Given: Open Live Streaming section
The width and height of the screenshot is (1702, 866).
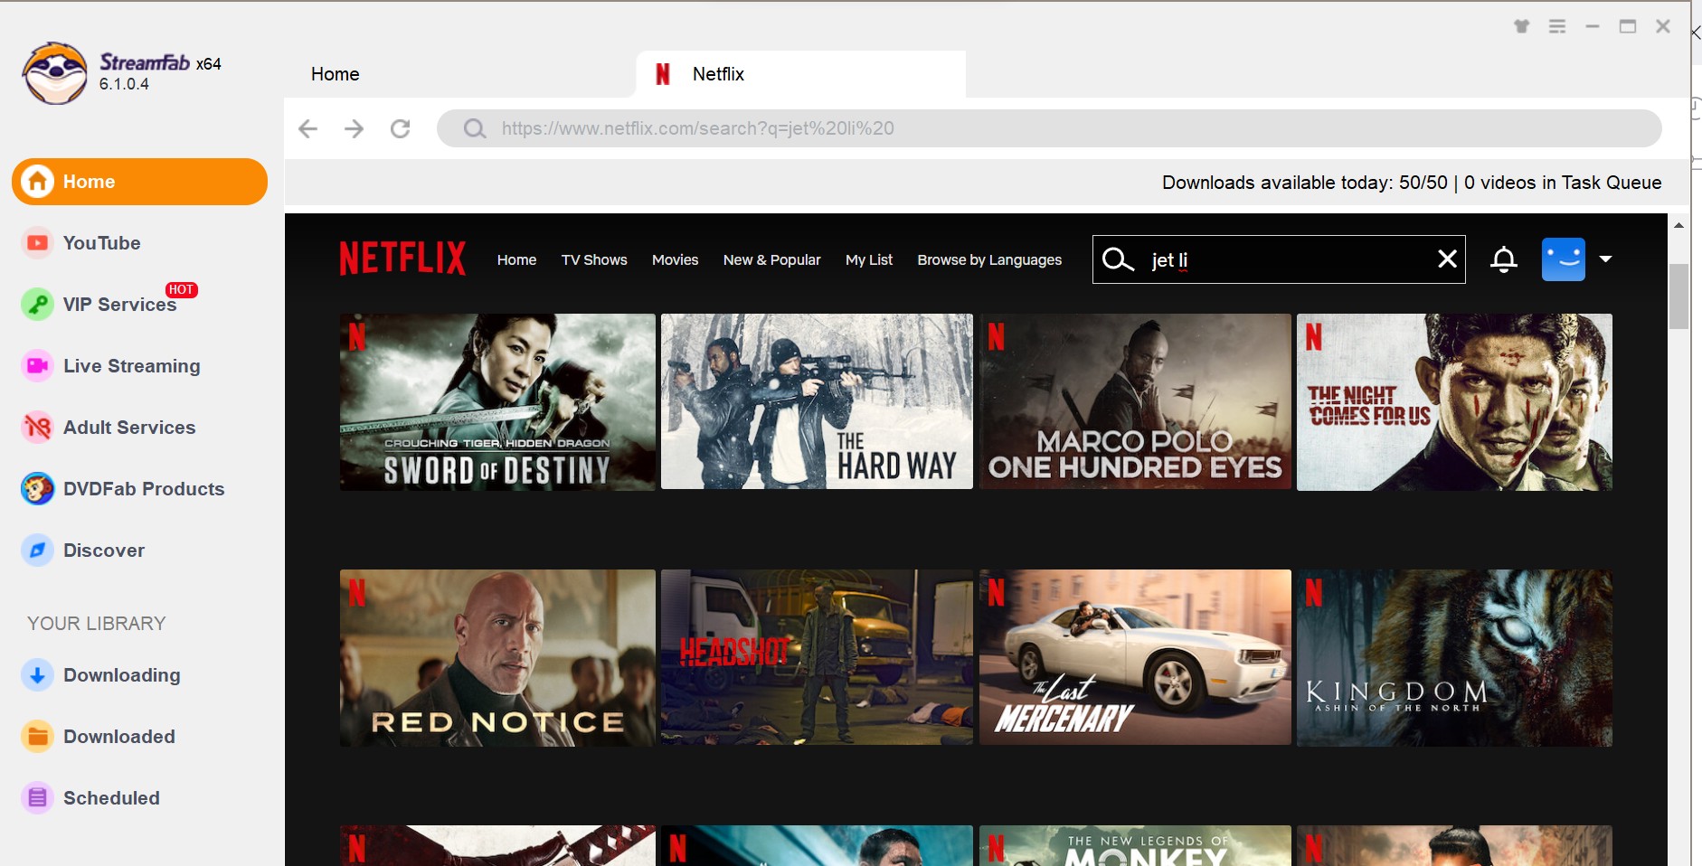Looking at the screenshot, I should pyautogui.click(x=131, y=366).
